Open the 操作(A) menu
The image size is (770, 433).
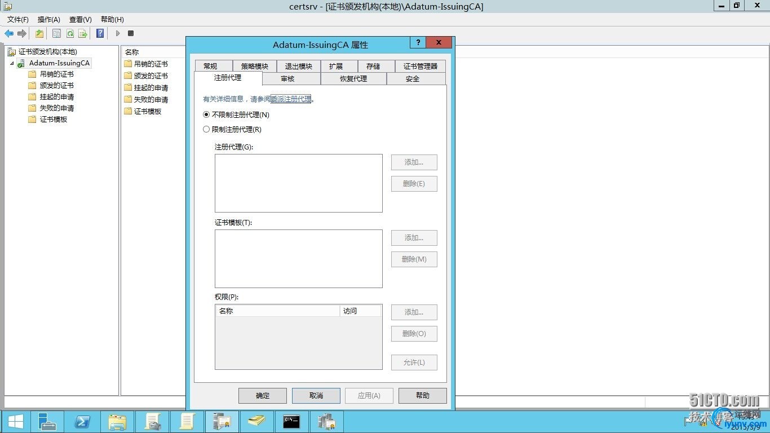pos(49,19)
